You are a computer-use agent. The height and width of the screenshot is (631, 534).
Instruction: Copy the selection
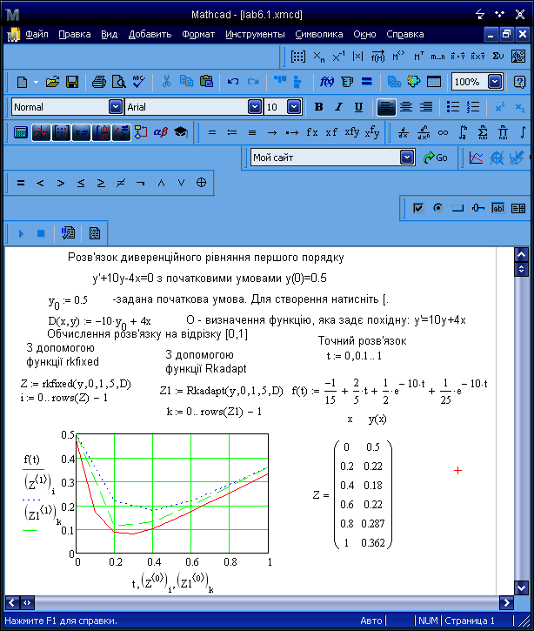click(186, 82)
